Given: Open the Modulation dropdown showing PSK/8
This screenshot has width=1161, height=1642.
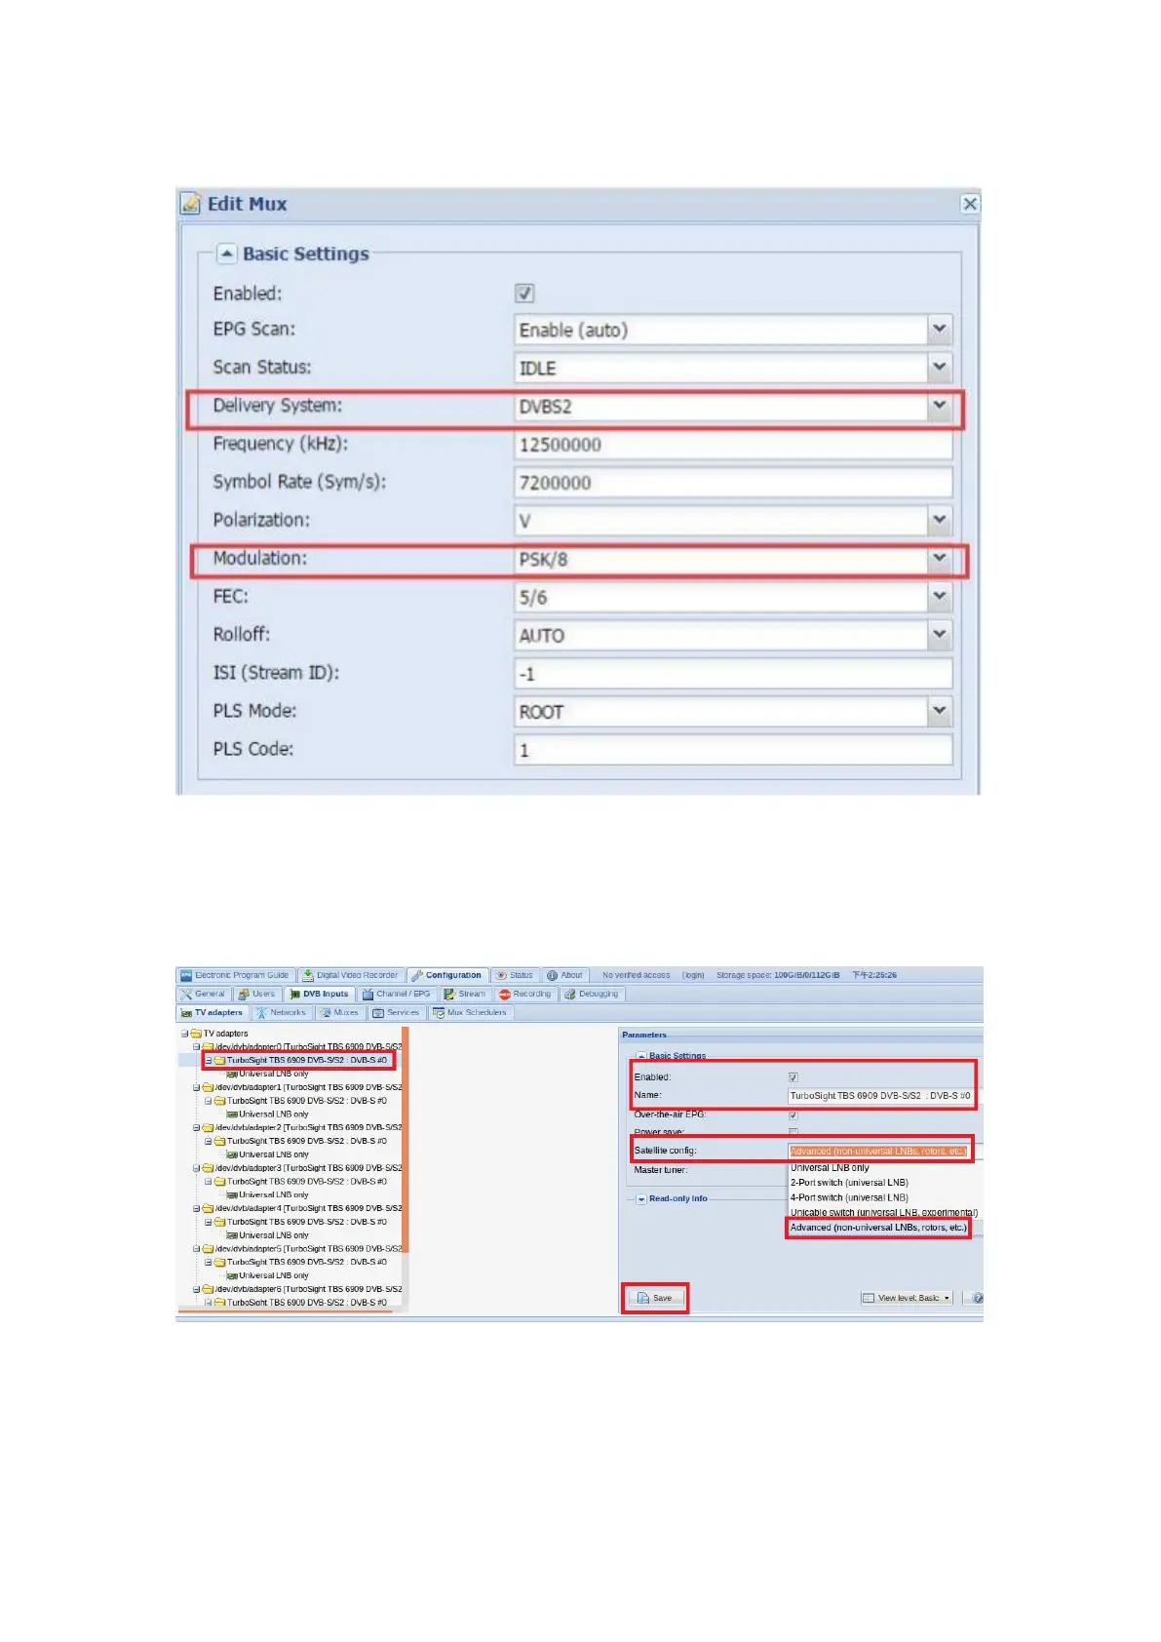Looking at the screenshot, I should coord(939,559).
